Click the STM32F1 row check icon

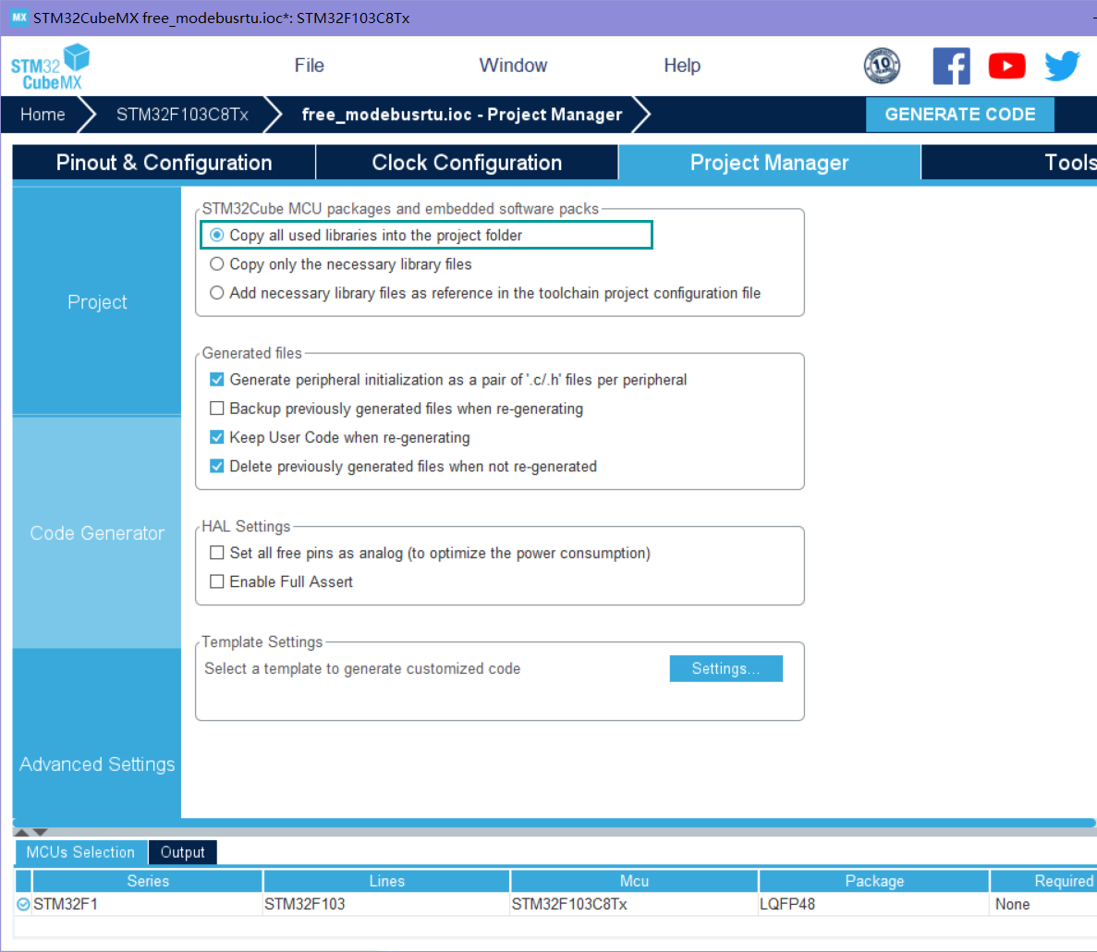[x=23, y=905]
